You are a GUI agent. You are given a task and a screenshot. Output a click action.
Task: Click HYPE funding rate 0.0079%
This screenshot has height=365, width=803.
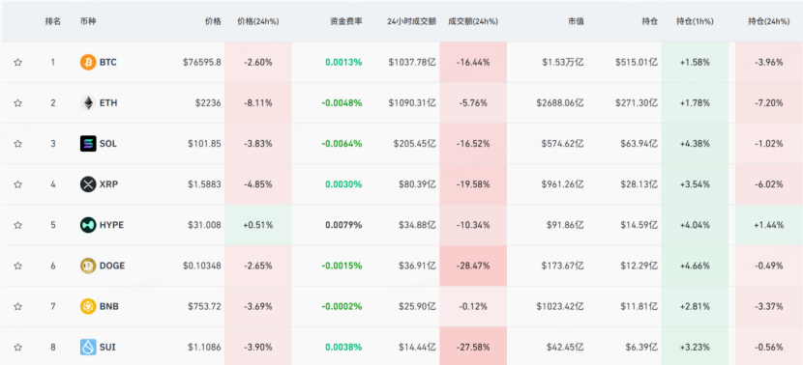343,225
